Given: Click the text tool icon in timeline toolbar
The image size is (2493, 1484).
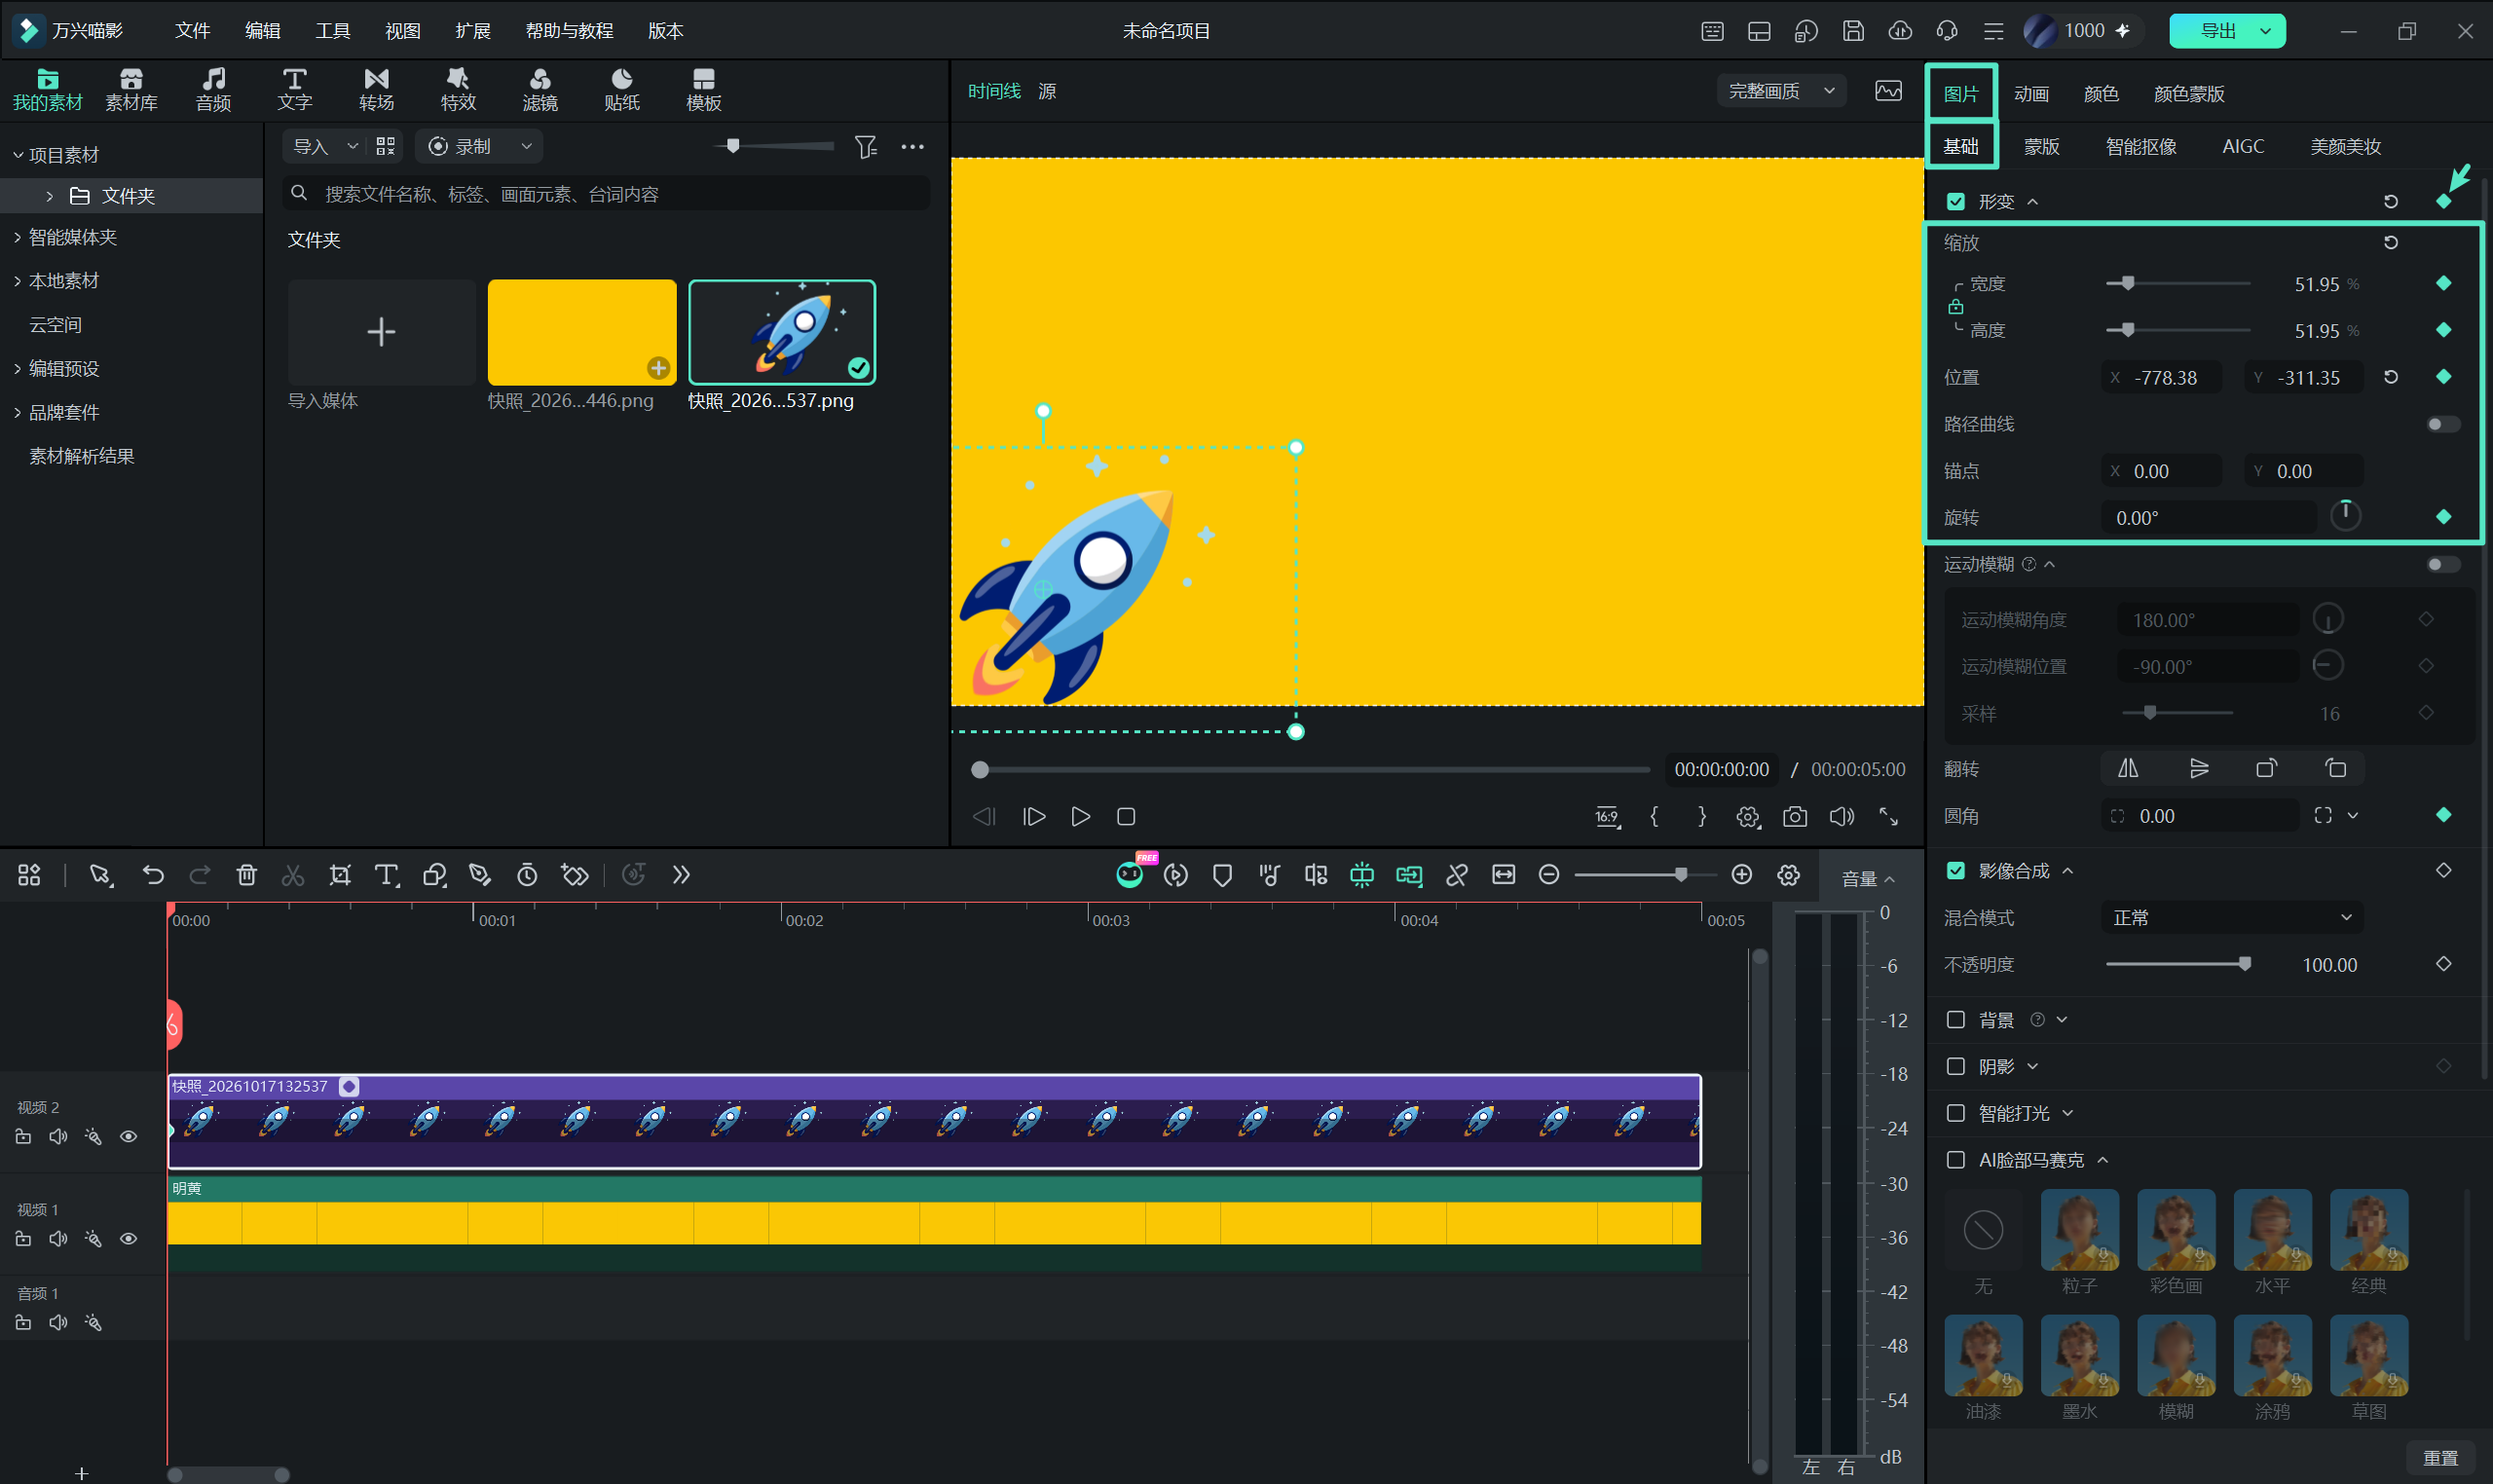Looking at the screenshot, I should point(386,875).
